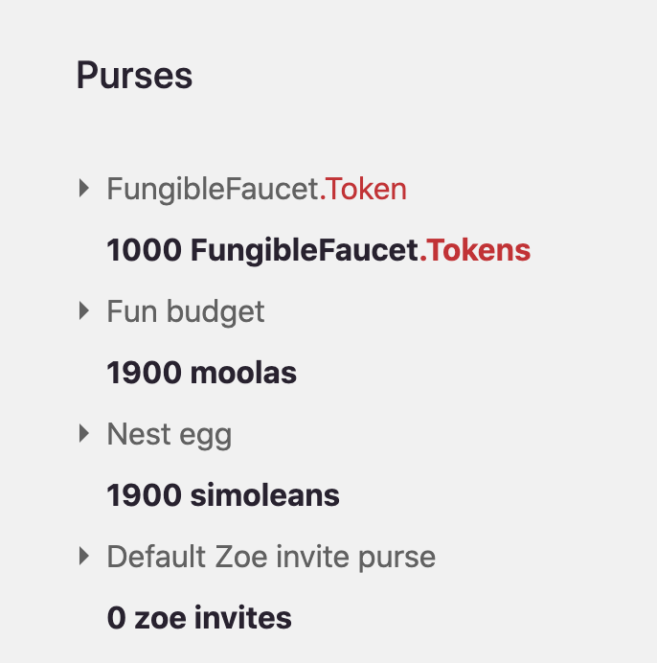The image size is (657, 663).
Task: Click the 0 zoe invites balance
Action: (199, 618)
